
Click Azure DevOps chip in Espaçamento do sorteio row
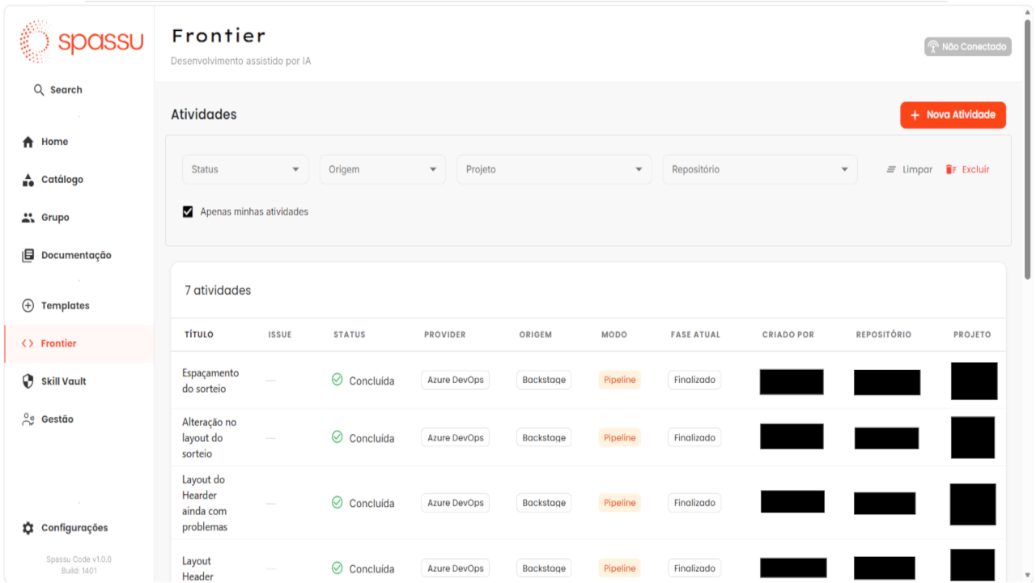[455, 380]
